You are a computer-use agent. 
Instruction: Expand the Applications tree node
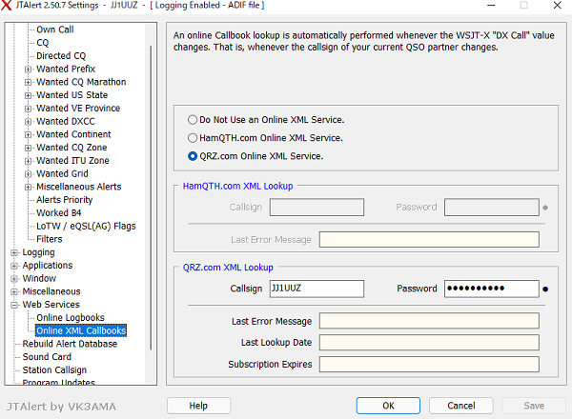tap(14, 266)
